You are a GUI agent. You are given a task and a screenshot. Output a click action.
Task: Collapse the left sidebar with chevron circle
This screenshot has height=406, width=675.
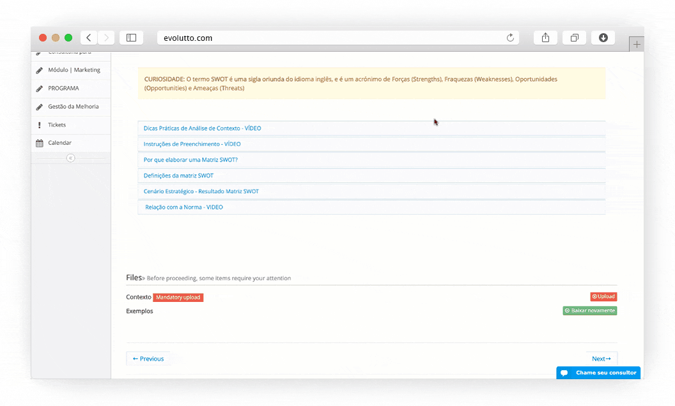(70, 158)
